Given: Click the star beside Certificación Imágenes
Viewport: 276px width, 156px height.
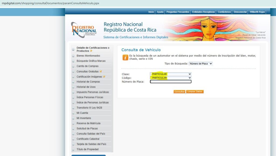Looking at the screenshot, I should coord(104,77).
